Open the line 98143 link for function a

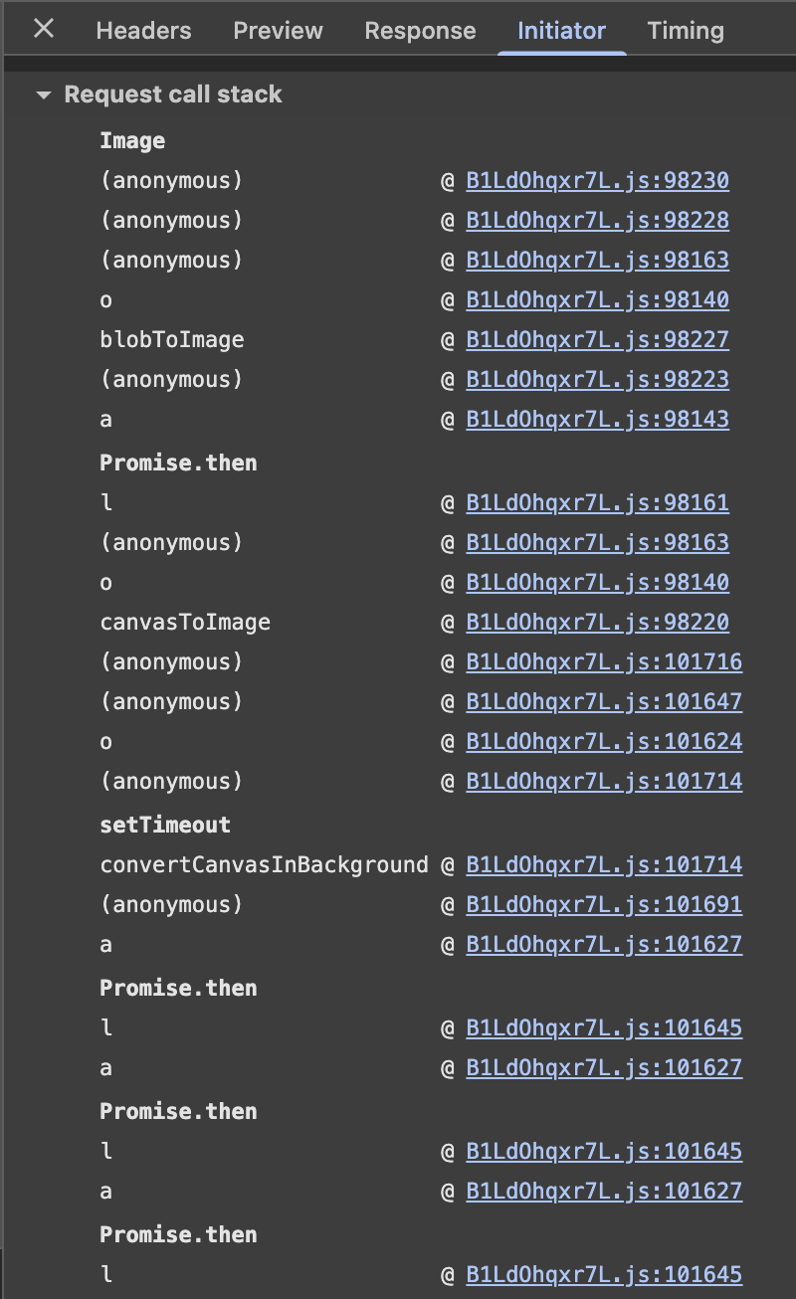tap(597, 419)
